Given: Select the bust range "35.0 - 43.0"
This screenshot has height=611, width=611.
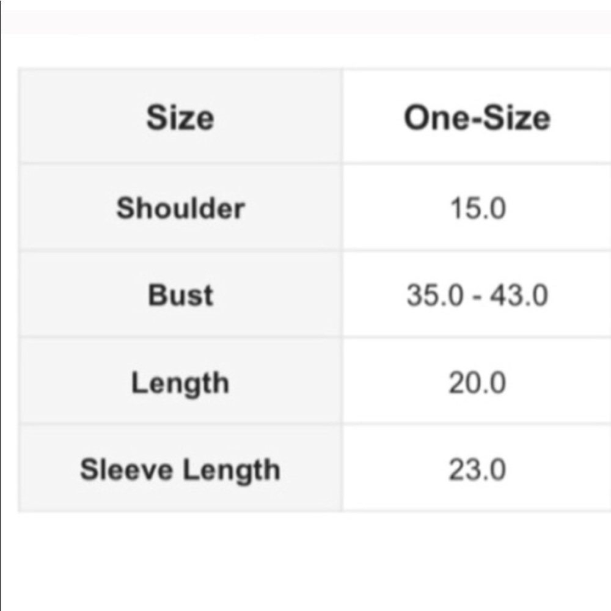Looking at the screenshot, I should point(477,296).
